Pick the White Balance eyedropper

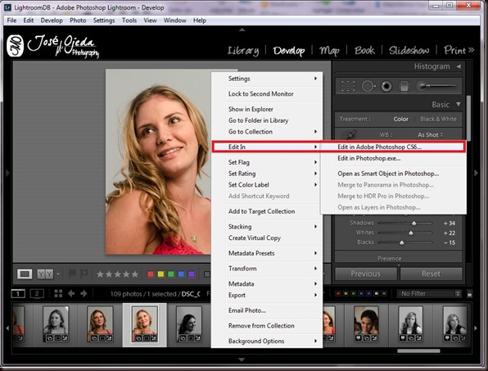tap(350, 135)
